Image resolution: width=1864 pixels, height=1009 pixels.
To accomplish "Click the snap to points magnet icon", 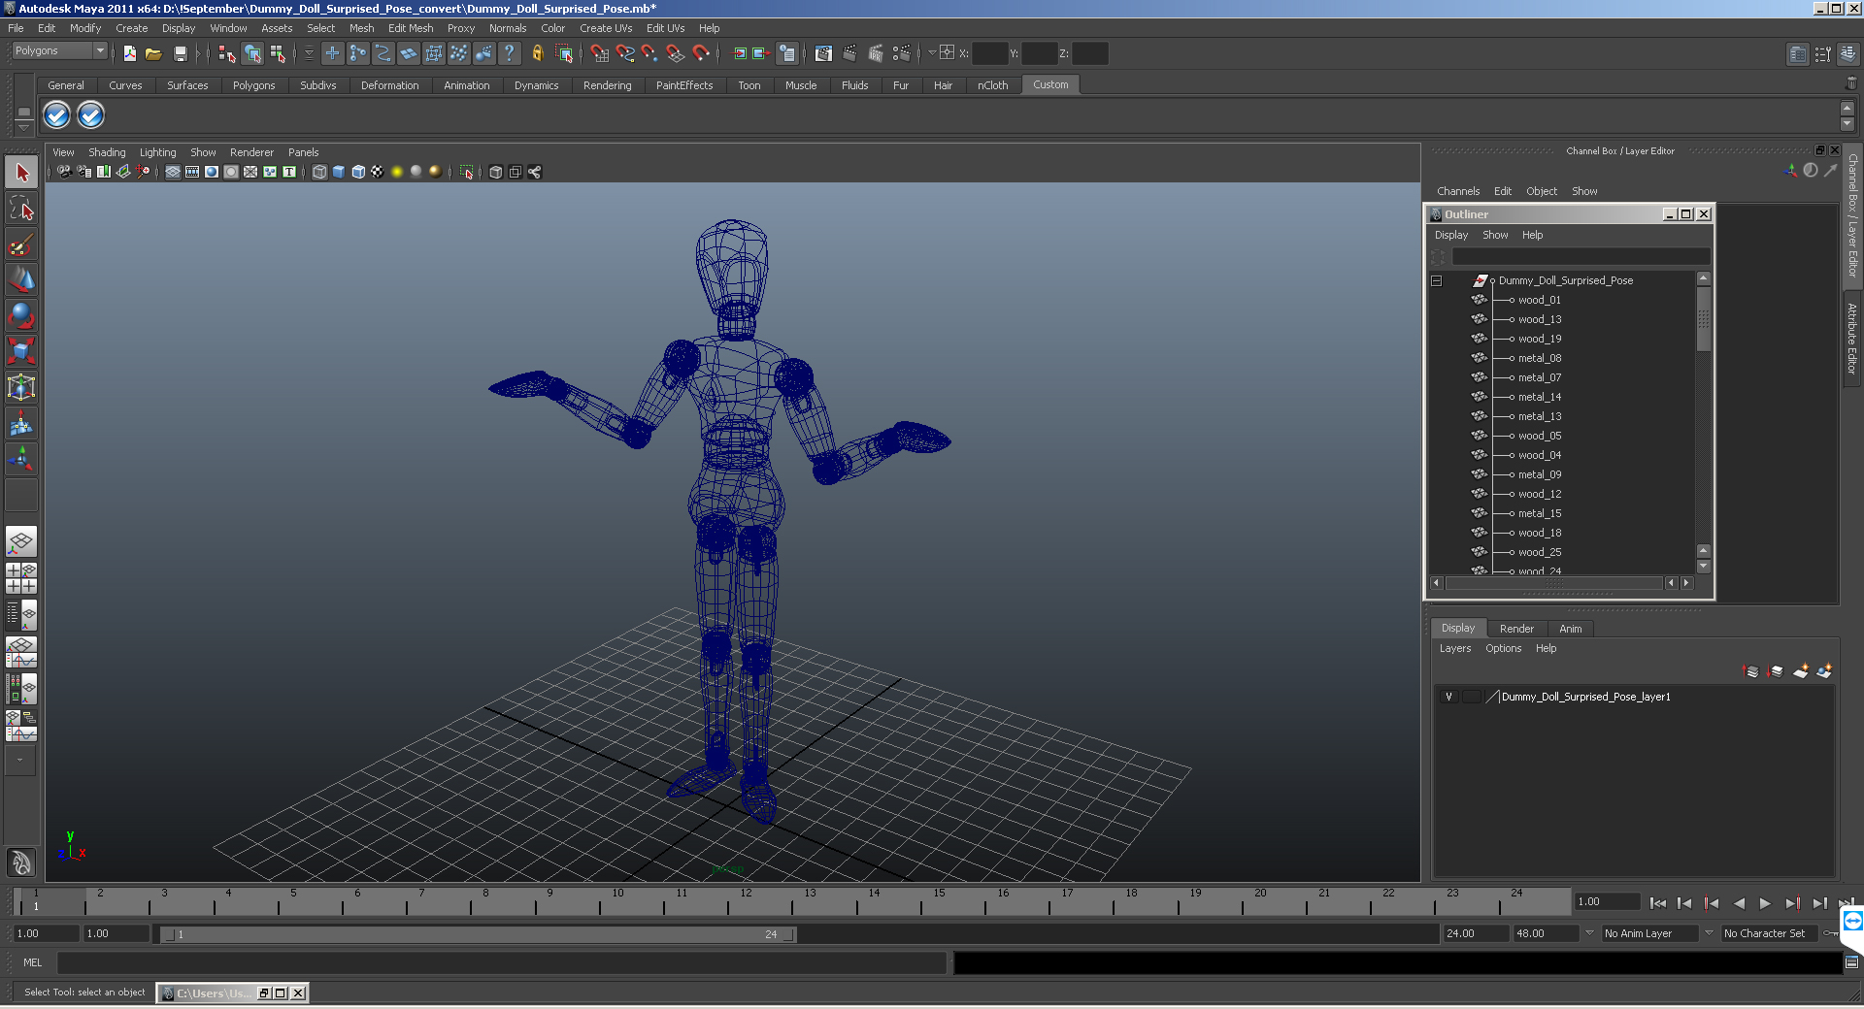I will pyautogui.click(x=650, y=53).
